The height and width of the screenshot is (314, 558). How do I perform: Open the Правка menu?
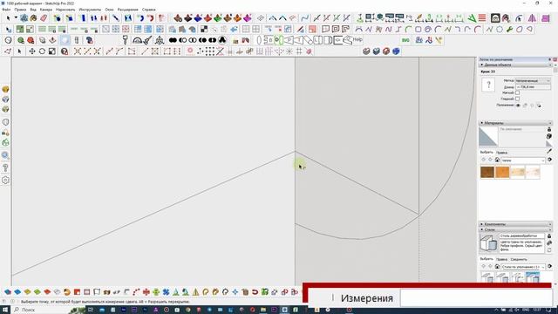click(x=20, y=10)
